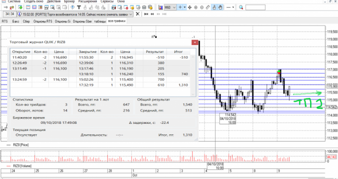Screen dimensions: 338x179
Task: Click the 44,143 volume value label
Action: [332, 157]
